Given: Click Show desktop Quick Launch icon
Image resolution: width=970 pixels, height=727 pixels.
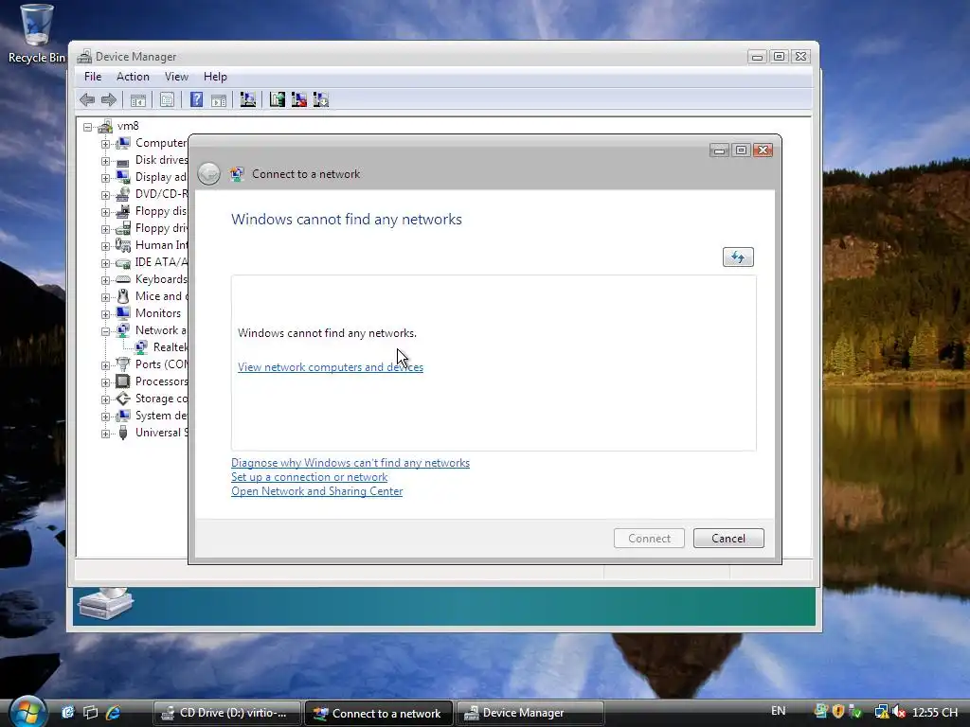Looking at the screenshot, I should [67, 712].
